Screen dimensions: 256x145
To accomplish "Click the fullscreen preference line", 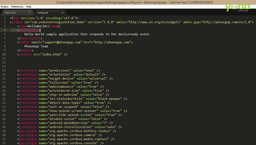I will click(58, 83).
